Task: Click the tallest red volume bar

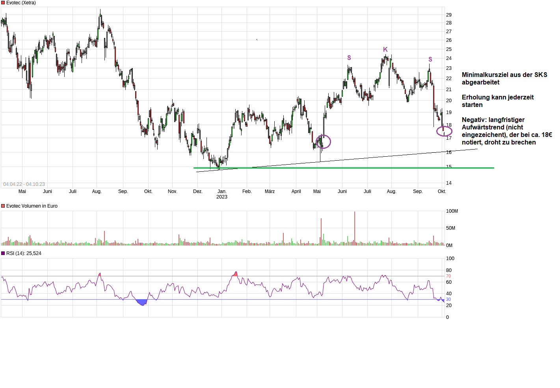Action: coord(355,229)
